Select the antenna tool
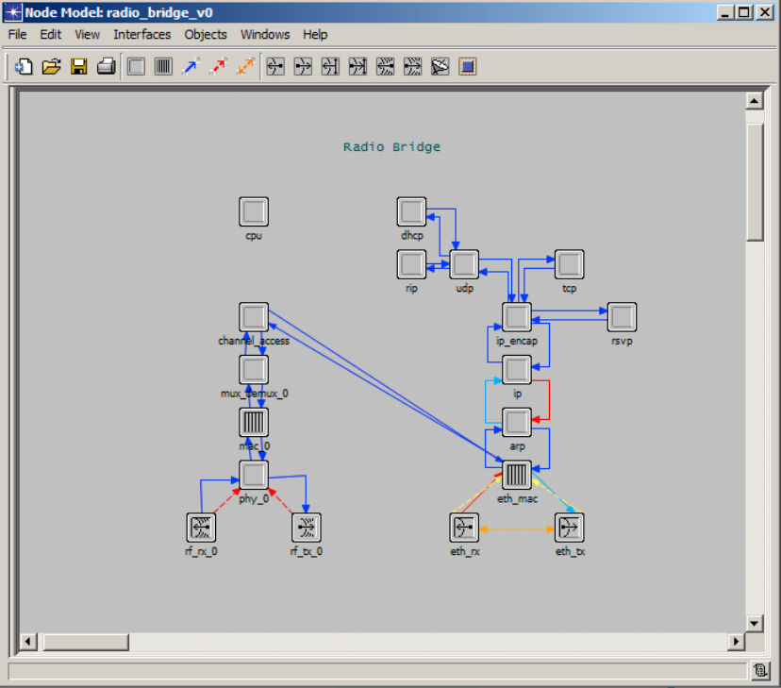 tap(440, 66)
